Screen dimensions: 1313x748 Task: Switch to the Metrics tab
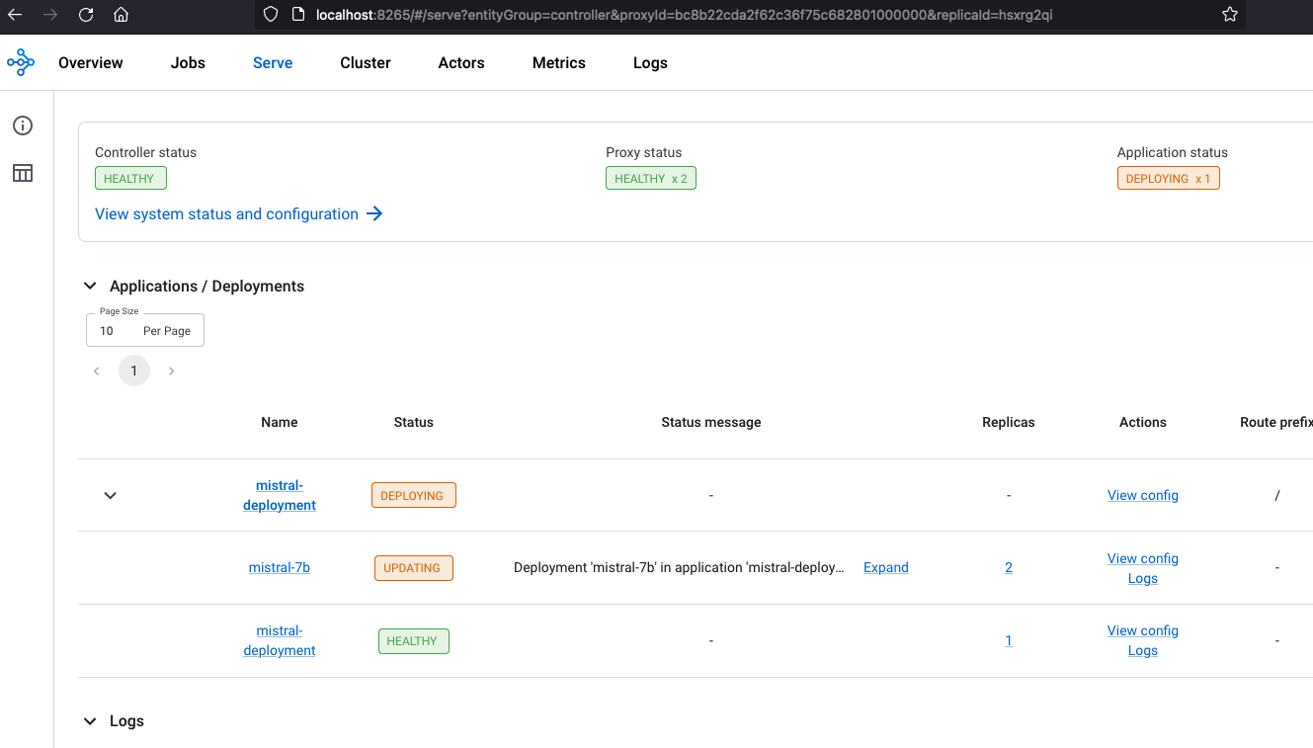558,62
